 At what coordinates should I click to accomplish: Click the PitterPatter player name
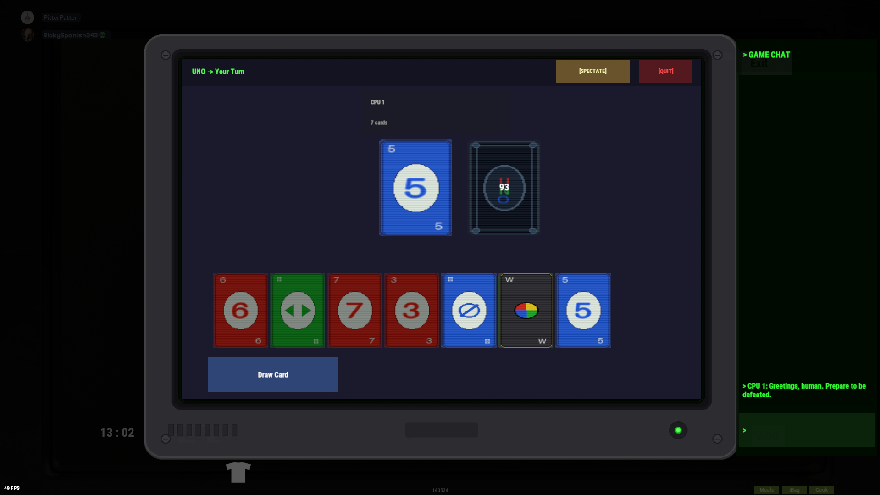coord(60,17)
